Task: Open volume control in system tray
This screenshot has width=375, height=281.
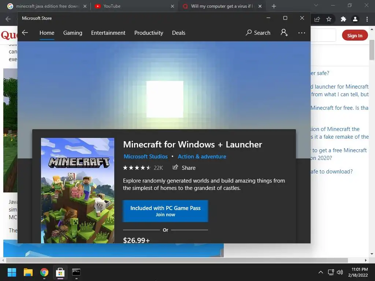Action: [339, 272]
